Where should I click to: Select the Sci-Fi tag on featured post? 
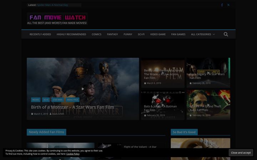[x=46, y=100]
